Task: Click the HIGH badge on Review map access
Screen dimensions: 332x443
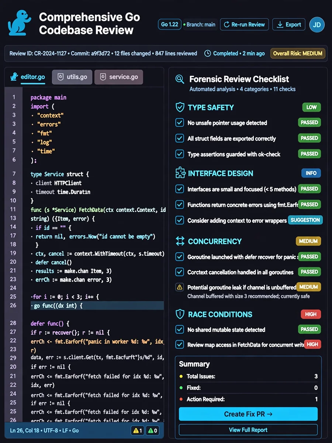Action: coord(312,344)
